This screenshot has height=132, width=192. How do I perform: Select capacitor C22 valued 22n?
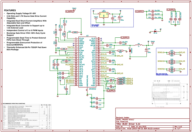tap(66, 61)
